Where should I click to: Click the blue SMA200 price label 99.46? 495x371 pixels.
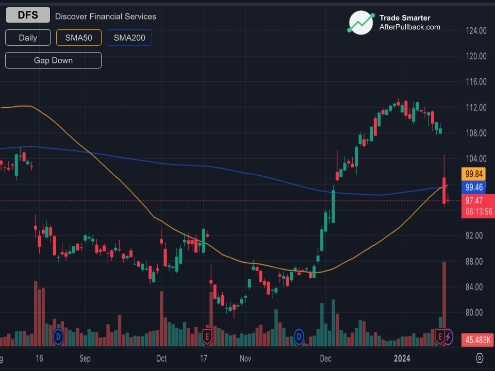473,187
